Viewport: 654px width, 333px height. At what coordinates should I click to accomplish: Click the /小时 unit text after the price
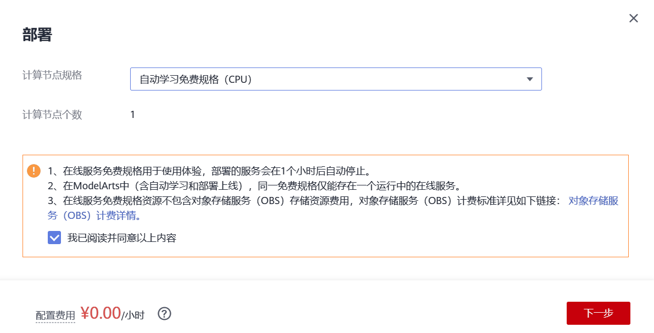(x=133, y=315)
